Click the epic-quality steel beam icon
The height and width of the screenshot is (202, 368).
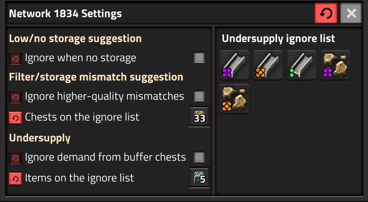[x=235, y=65]
